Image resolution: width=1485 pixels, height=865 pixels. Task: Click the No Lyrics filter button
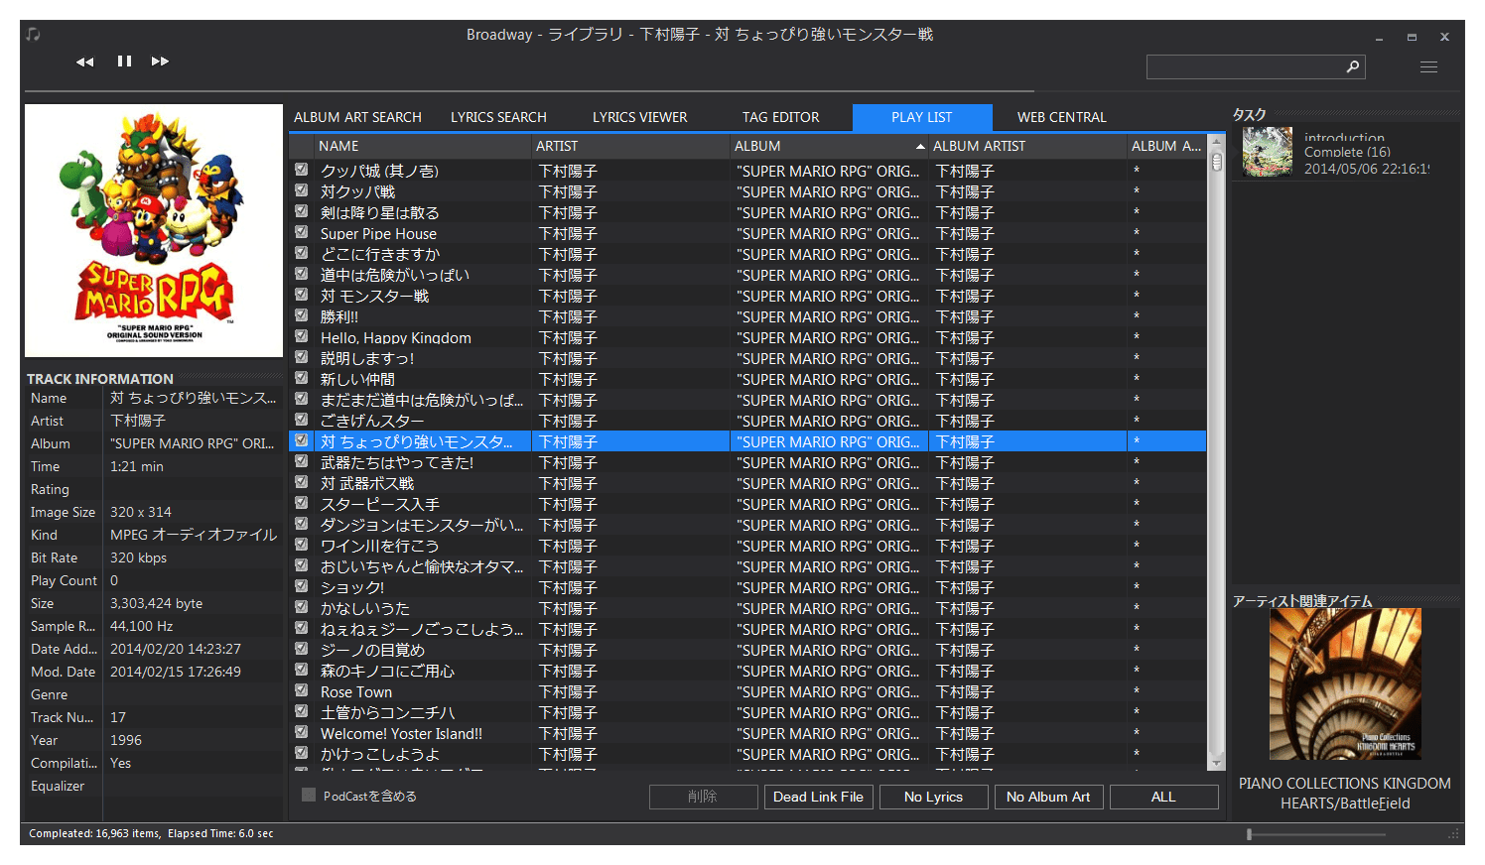[x=933, y=797]
